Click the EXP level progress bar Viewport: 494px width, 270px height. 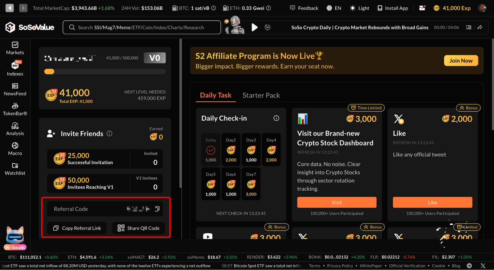click(105, 72)
